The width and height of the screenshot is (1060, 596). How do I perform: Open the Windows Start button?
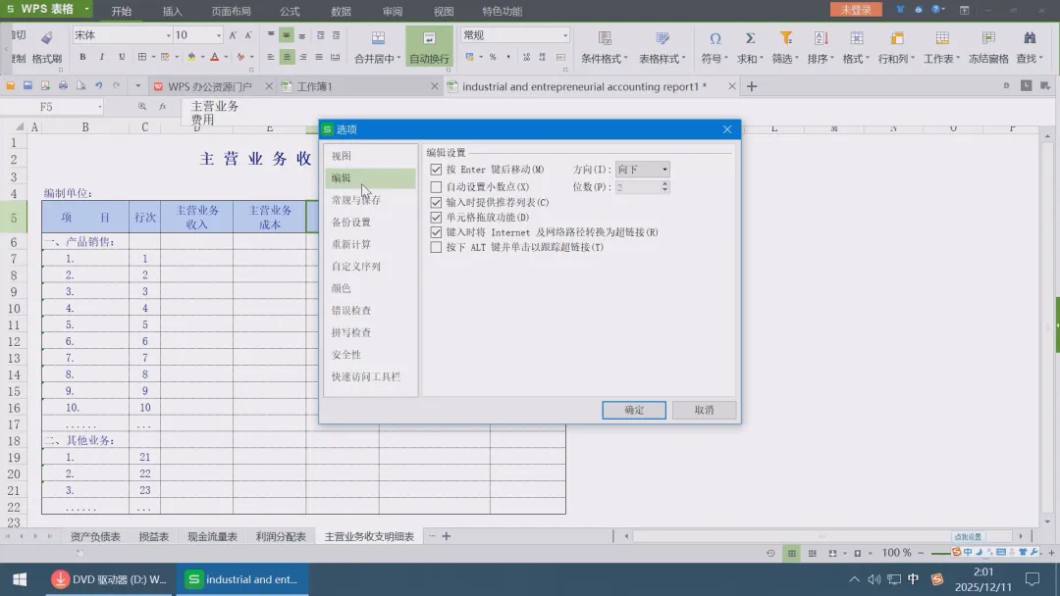[20, 579]
